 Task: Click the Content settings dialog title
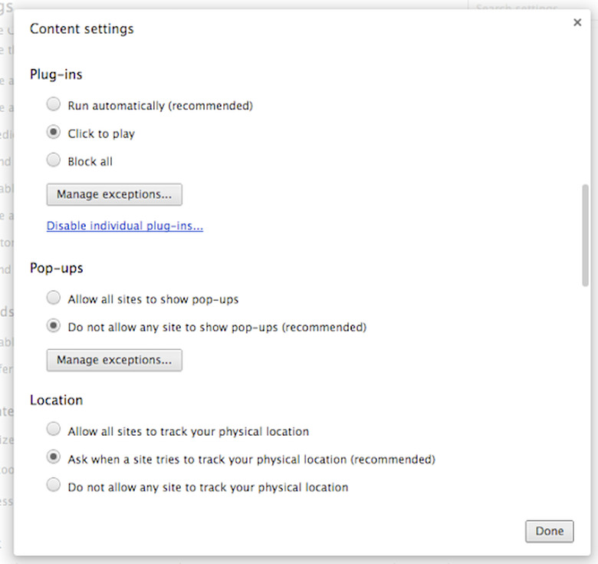coord(81,29)
